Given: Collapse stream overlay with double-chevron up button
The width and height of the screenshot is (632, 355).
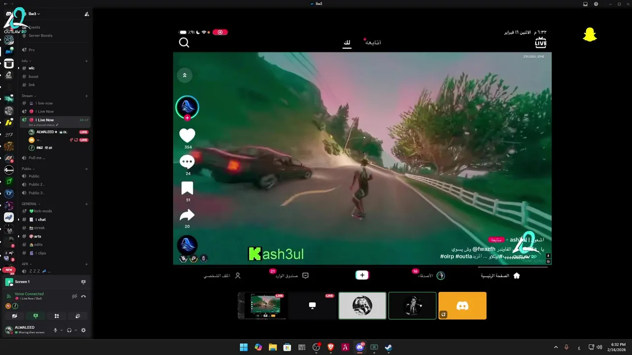Looking at the screenshot, I should coord(185,75).
